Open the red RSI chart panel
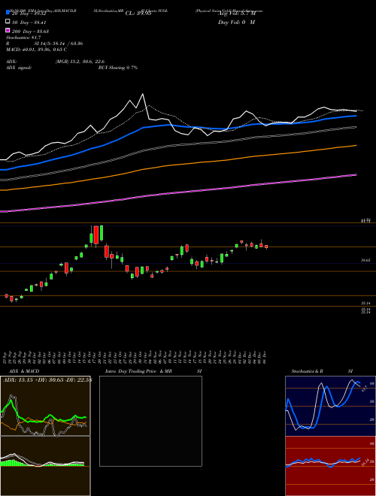Image resolution: width=376 pixels, height=496 pixels. [330, 466]
